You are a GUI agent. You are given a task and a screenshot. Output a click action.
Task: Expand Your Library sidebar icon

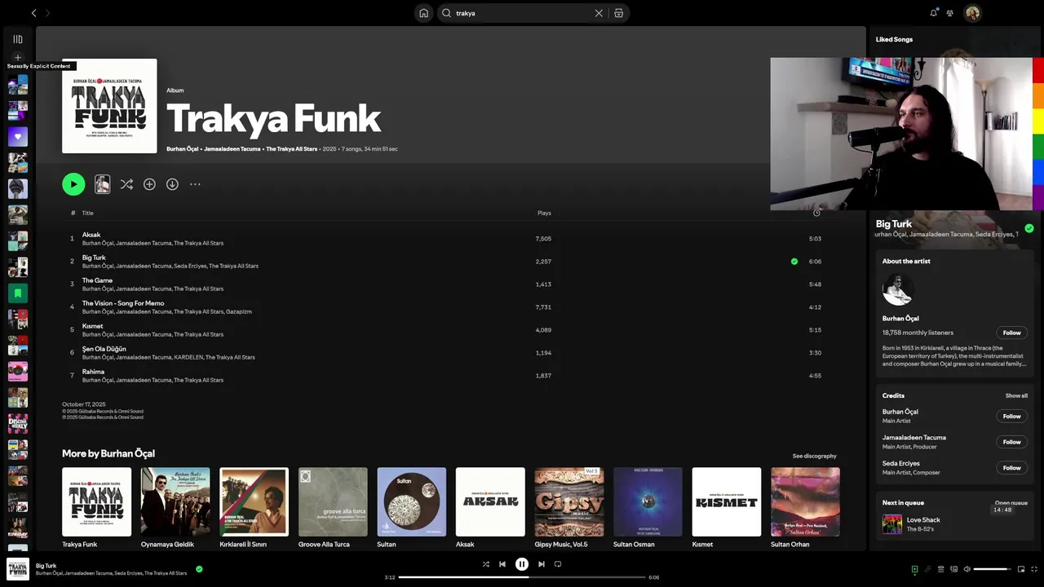pyautogui.click(x=18, y=39)
